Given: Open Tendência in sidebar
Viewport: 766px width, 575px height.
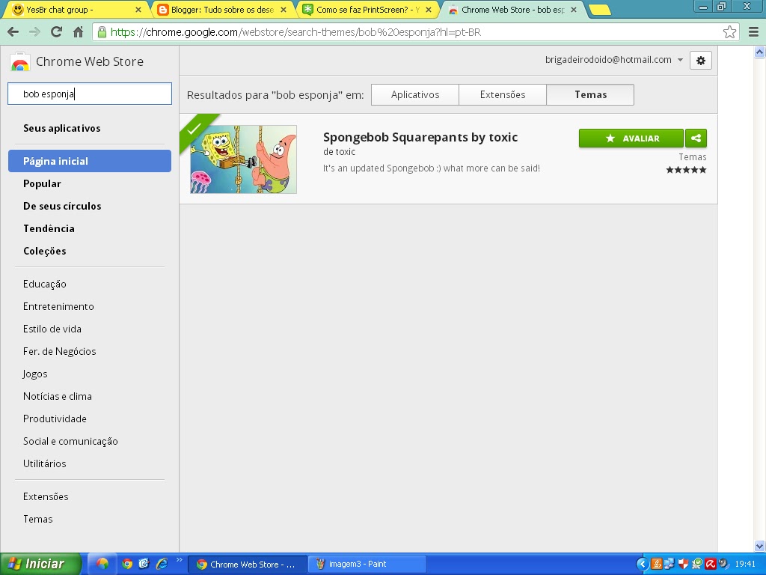Looking at the screenshot, I should pos(49,228).
